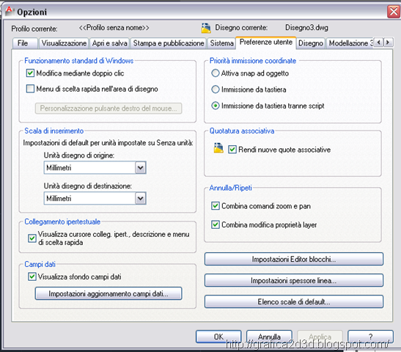This screenshot has height=352, width=401.
Task: Click the Annulla/Ripeti group label
Action: click(230, 188)
